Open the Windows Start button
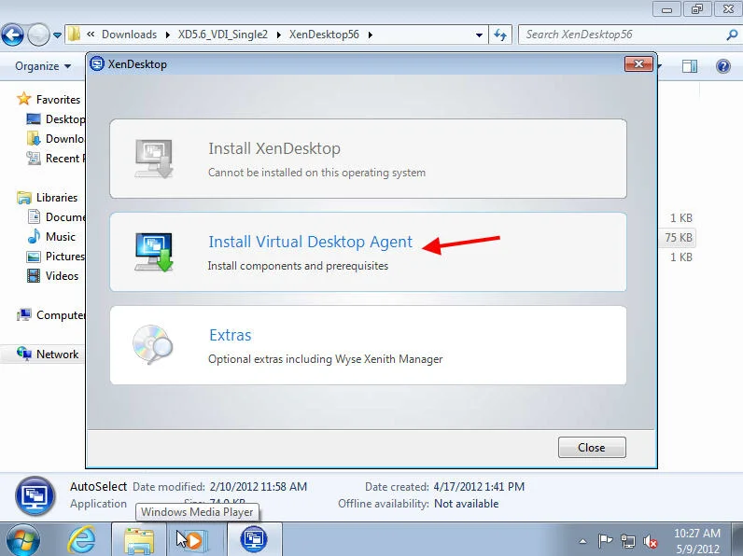The image size is (743, 556). (22, 540)
